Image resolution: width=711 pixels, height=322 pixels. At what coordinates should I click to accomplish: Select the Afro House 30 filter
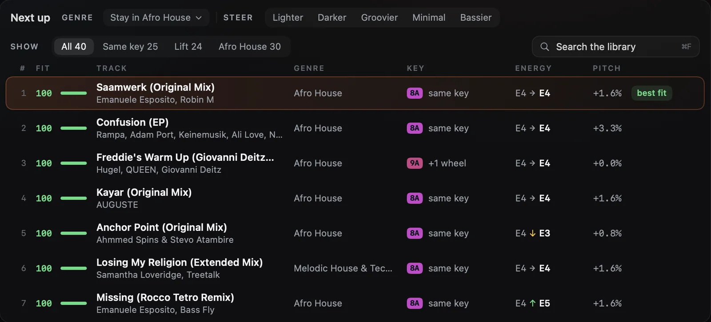point(250,47)
